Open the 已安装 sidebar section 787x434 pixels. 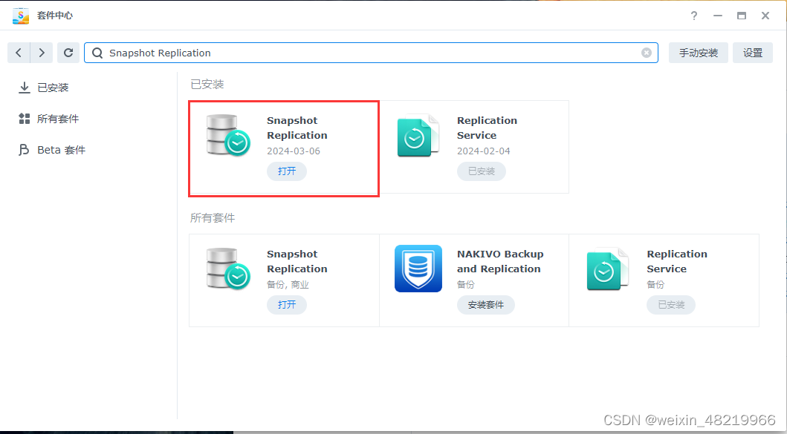point(44,88)
